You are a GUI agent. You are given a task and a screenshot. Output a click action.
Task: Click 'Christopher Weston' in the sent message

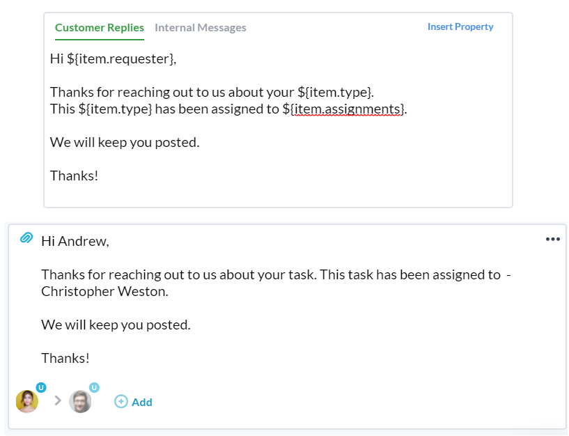pyautogui.click(x=103, y=291)
